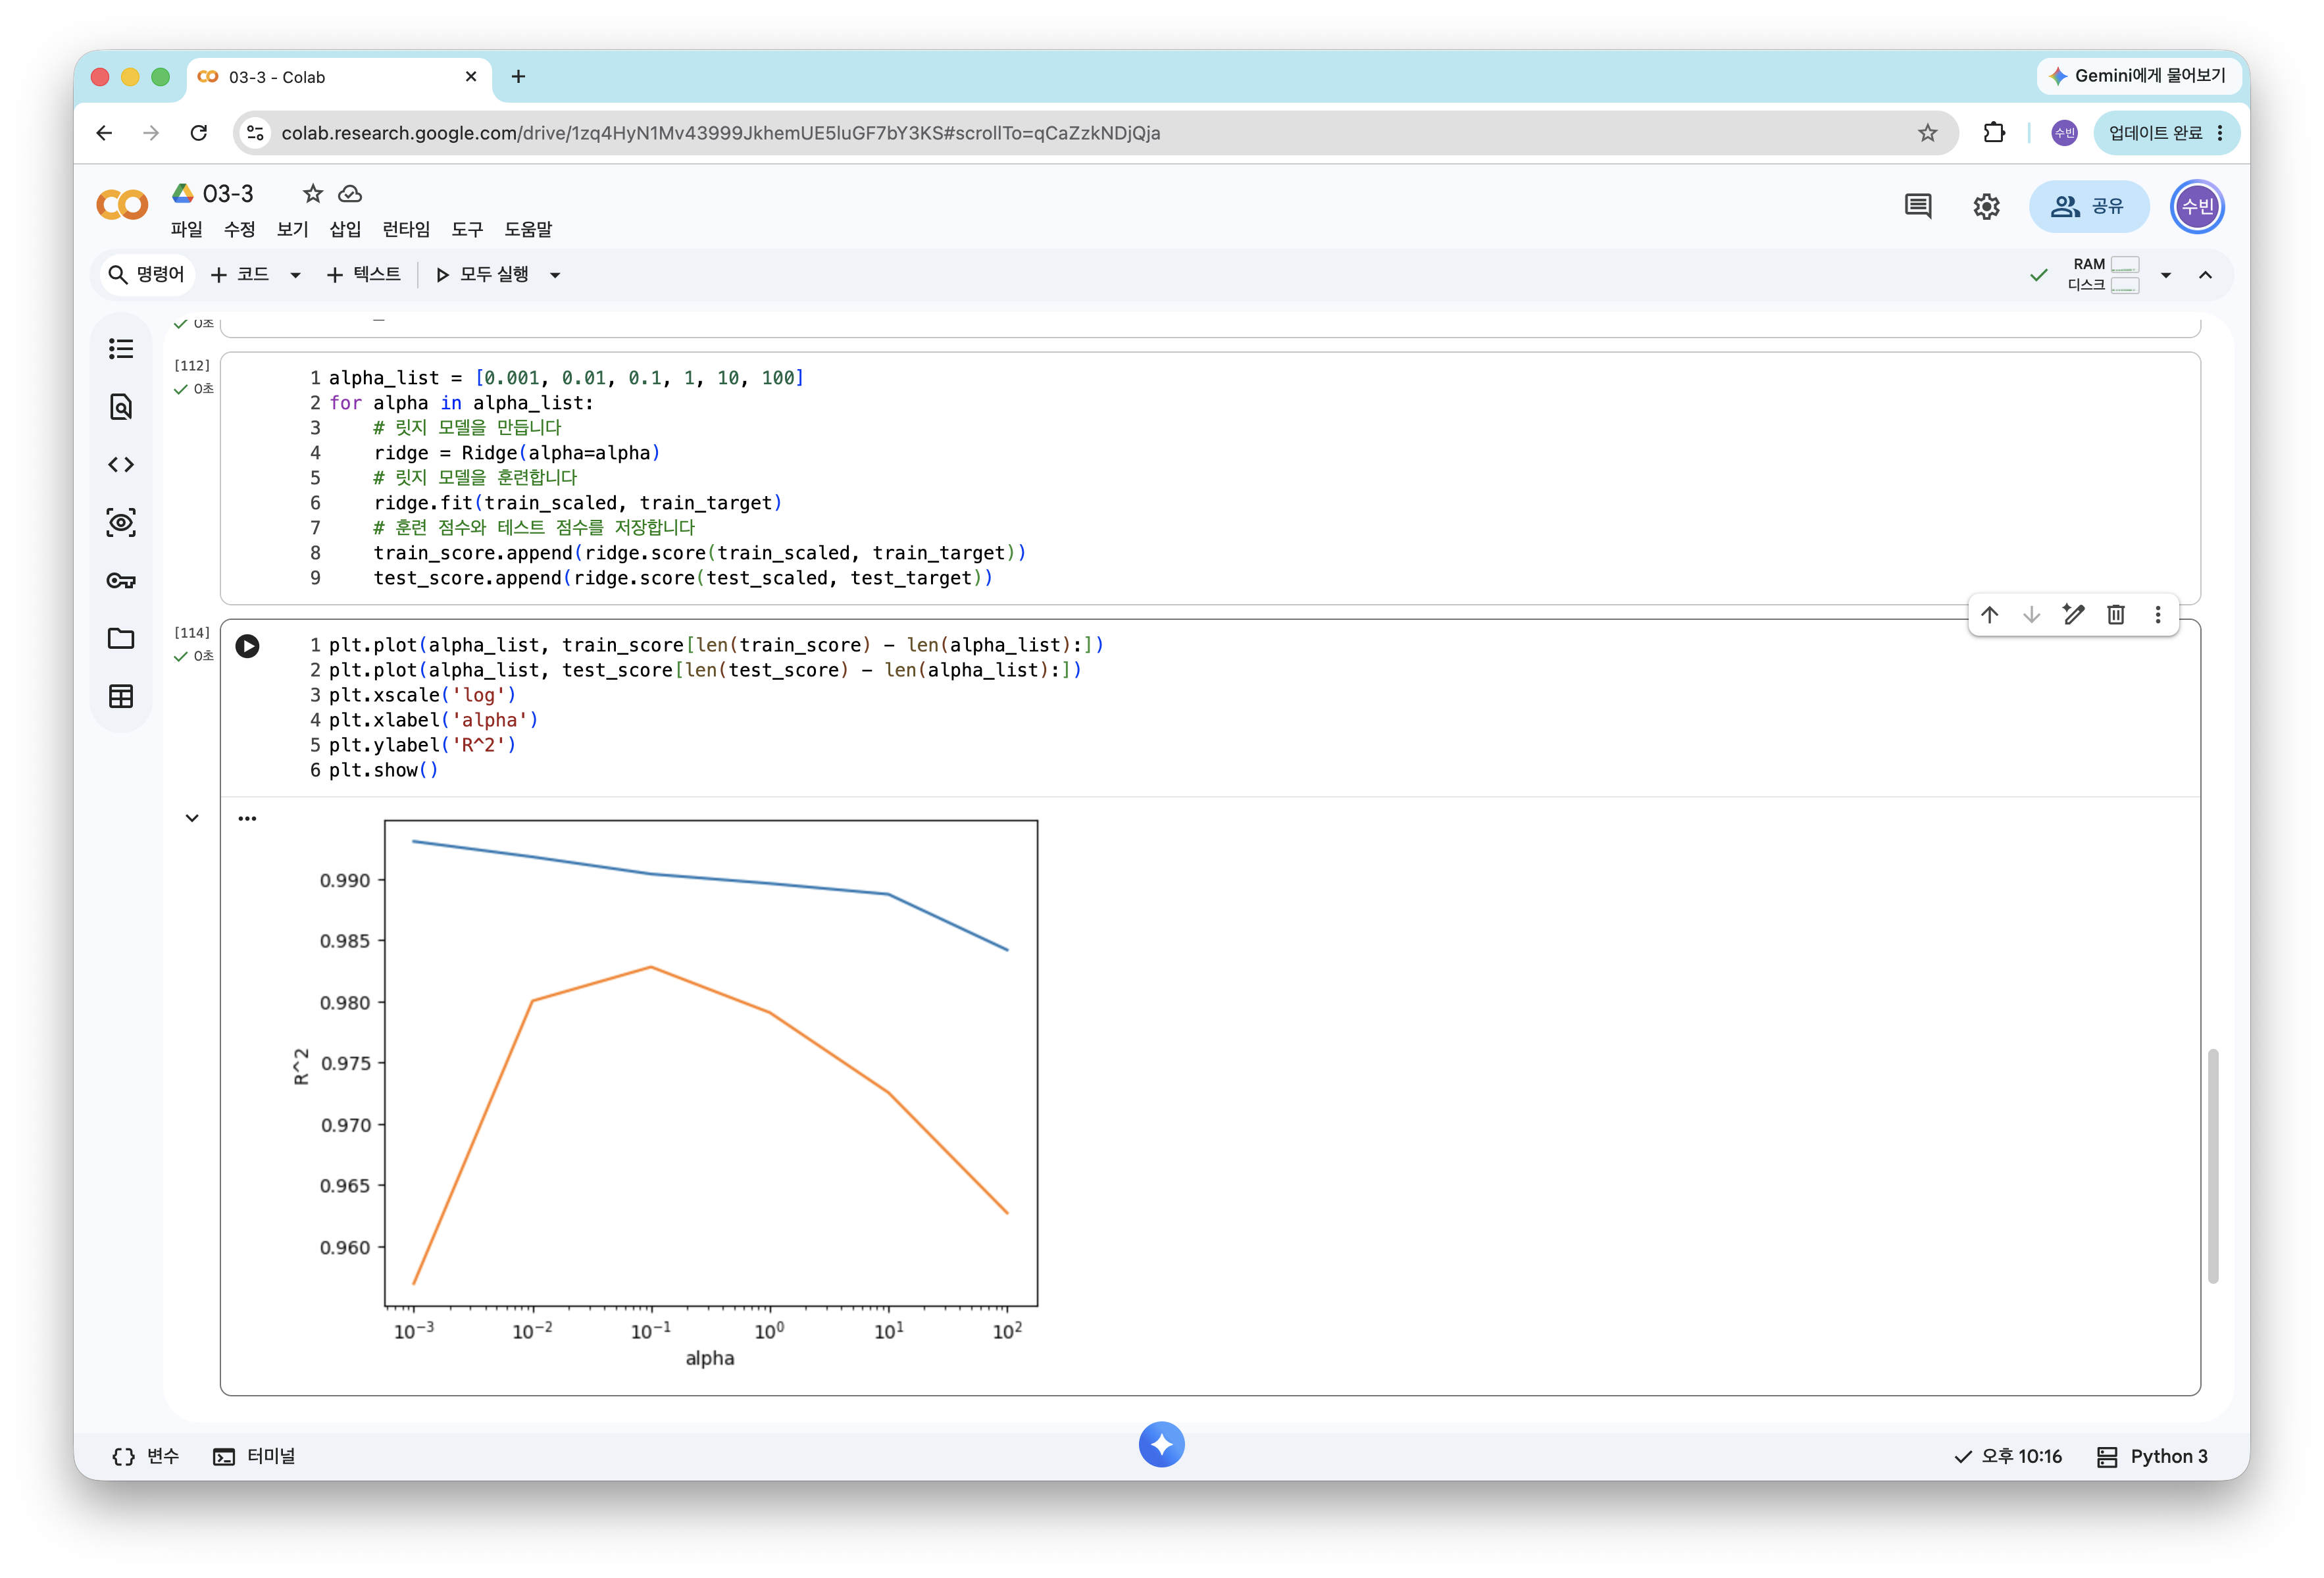
Task: Open the secrets key icon
Action: click(x=121, y=581)
